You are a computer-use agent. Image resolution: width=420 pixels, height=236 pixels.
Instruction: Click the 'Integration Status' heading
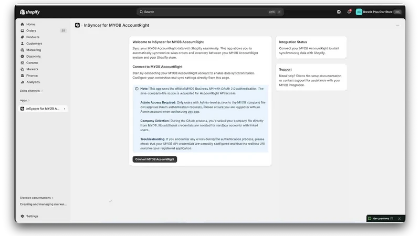coord(293,42)
